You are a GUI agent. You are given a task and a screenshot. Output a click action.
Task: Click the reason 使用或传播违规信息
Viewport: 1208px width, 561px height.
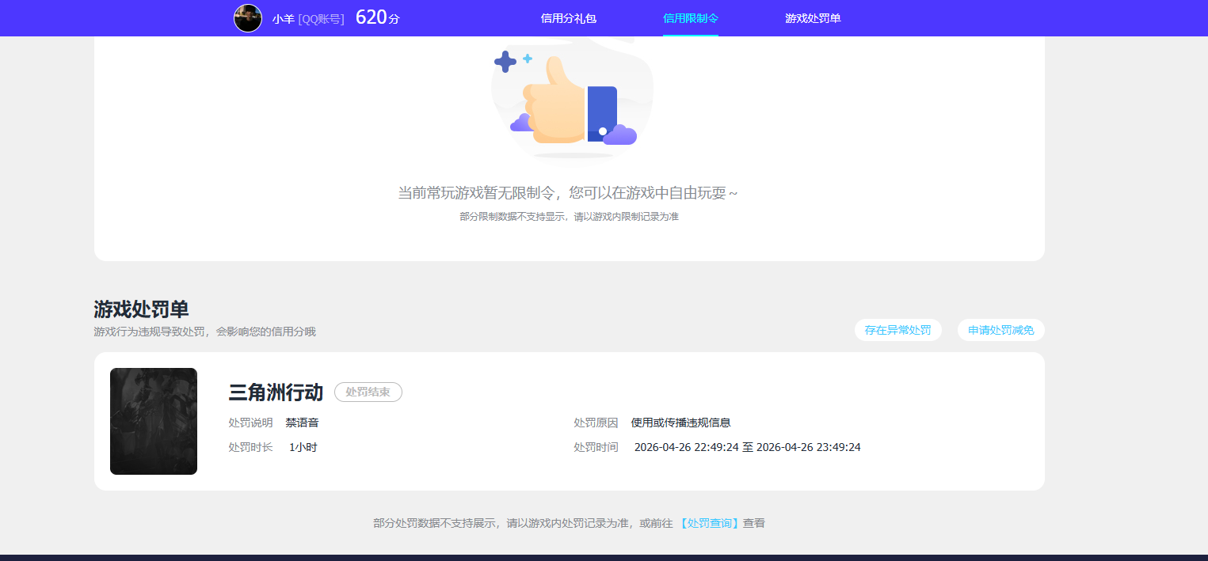(680, 423)
